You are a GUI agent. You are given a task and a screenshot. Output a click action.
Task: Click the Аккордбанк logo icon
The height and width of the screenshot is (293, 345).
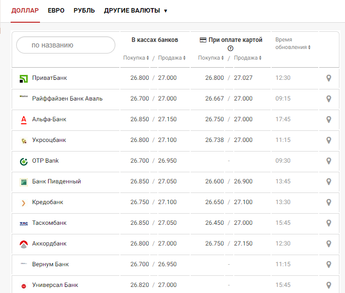23,244
